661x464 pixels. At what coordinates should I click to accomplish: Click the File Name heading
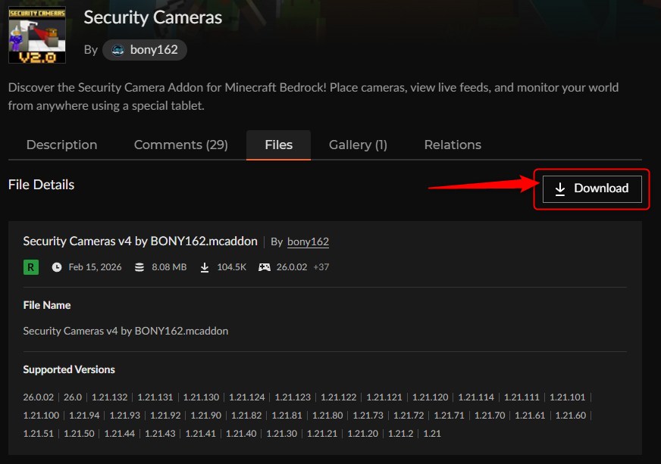(47, 305)
